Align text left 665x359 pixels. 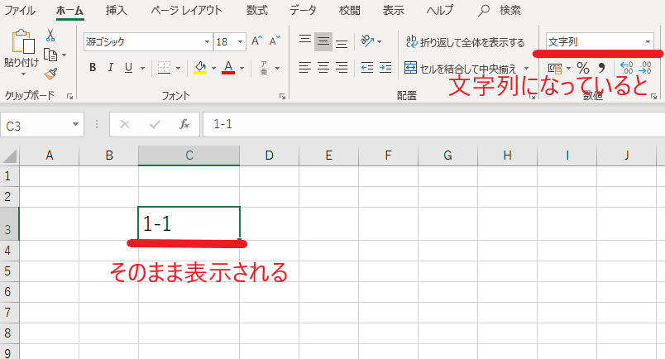(x=305, y=68)
